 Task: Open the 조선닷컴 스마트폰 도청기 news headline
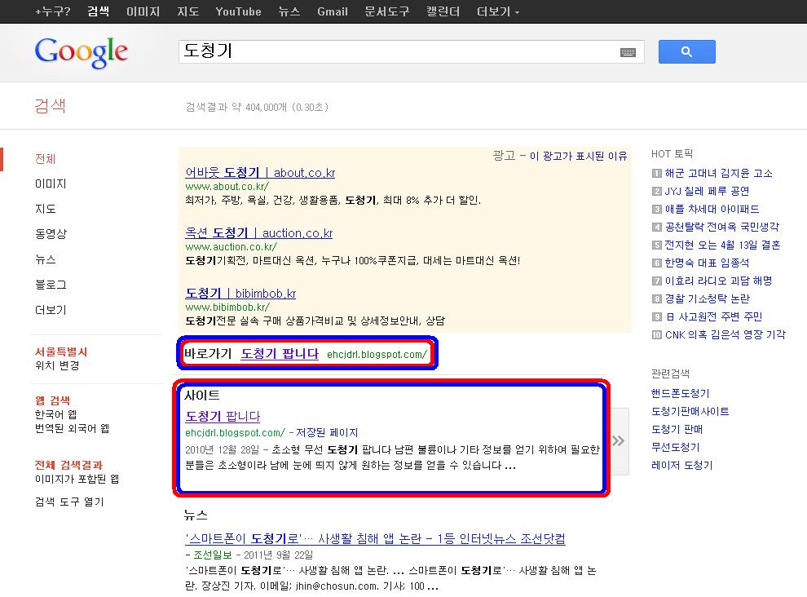375,539
